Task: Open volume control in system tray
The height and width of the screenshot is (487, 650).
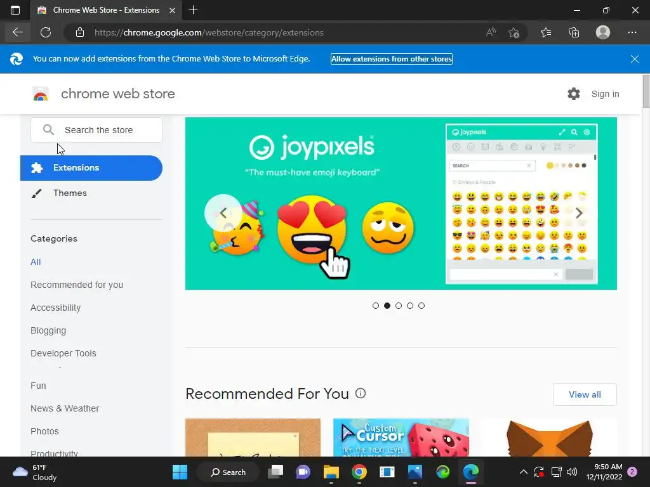Action: pyautogui.click(x=572, y=472)
